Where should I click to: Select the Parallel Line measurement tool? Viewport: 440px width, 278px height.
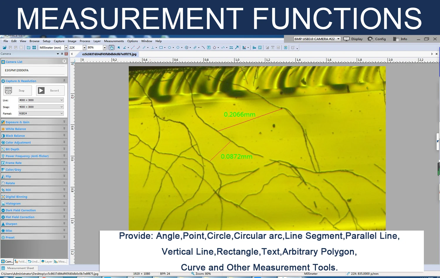pos(144,47)
